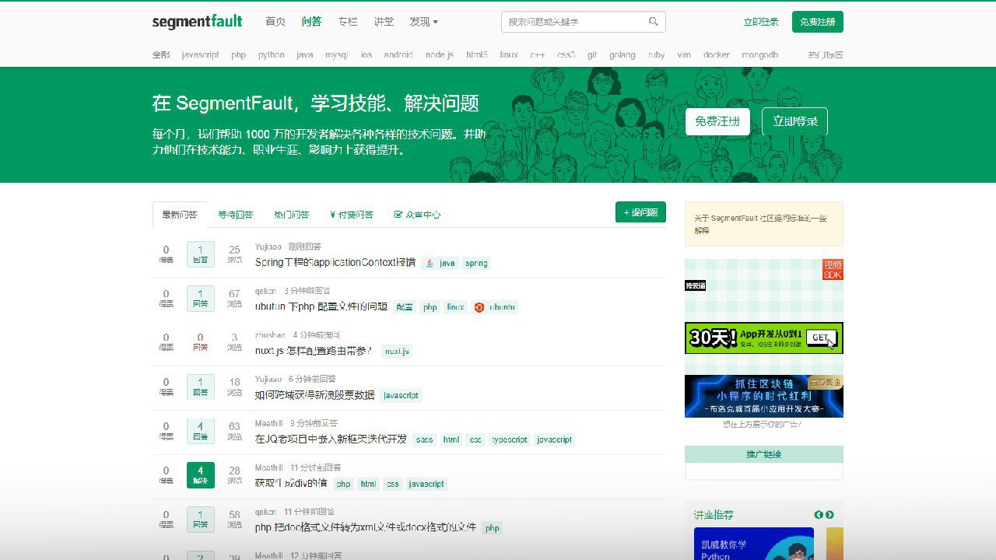Click the 立即登录 link in the header
Viewport: 996px width, 560px height.
pyautogui.click(x=761, y=22)
